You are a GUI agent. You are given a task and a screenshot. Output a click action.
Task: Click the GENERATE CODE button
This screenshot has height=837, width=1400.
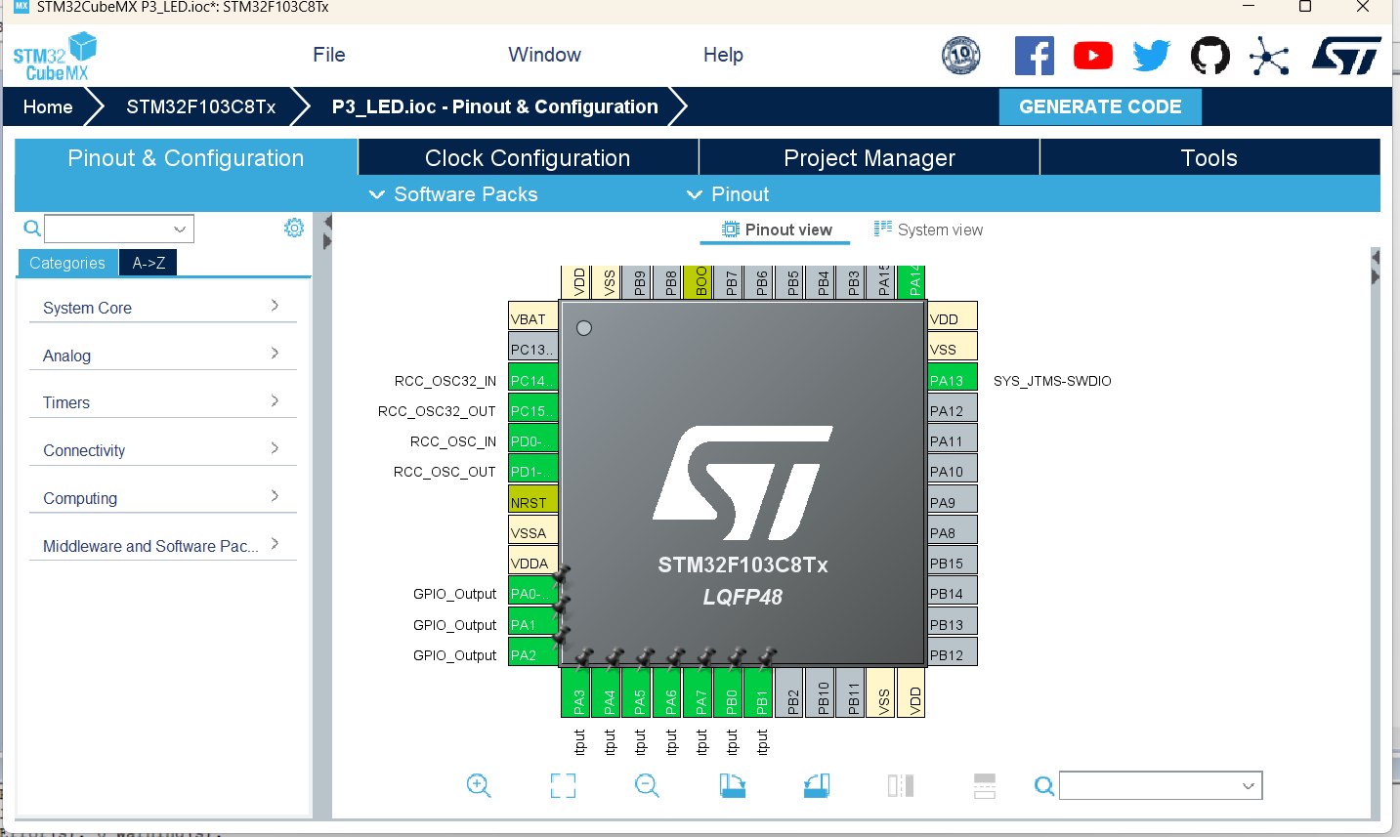pos(1100,106)
